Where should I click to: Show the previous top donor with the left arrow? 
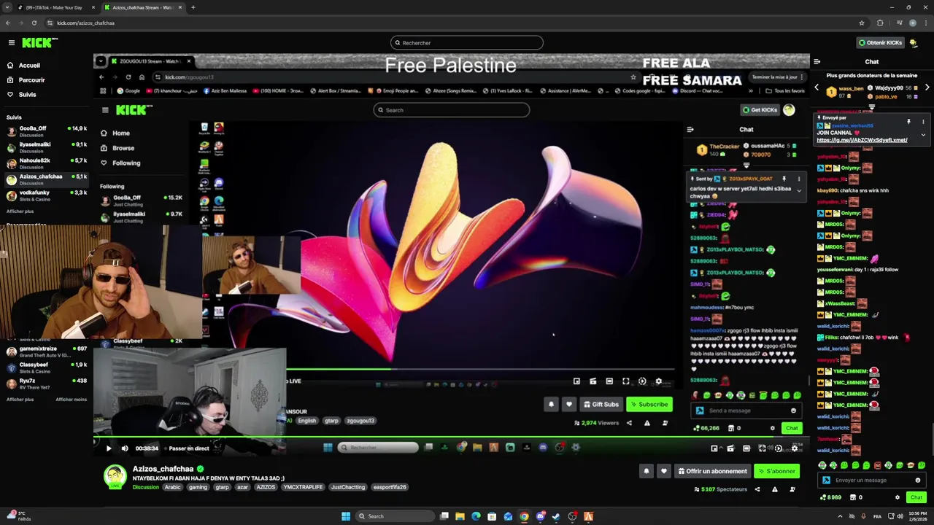tap(817, 87)
